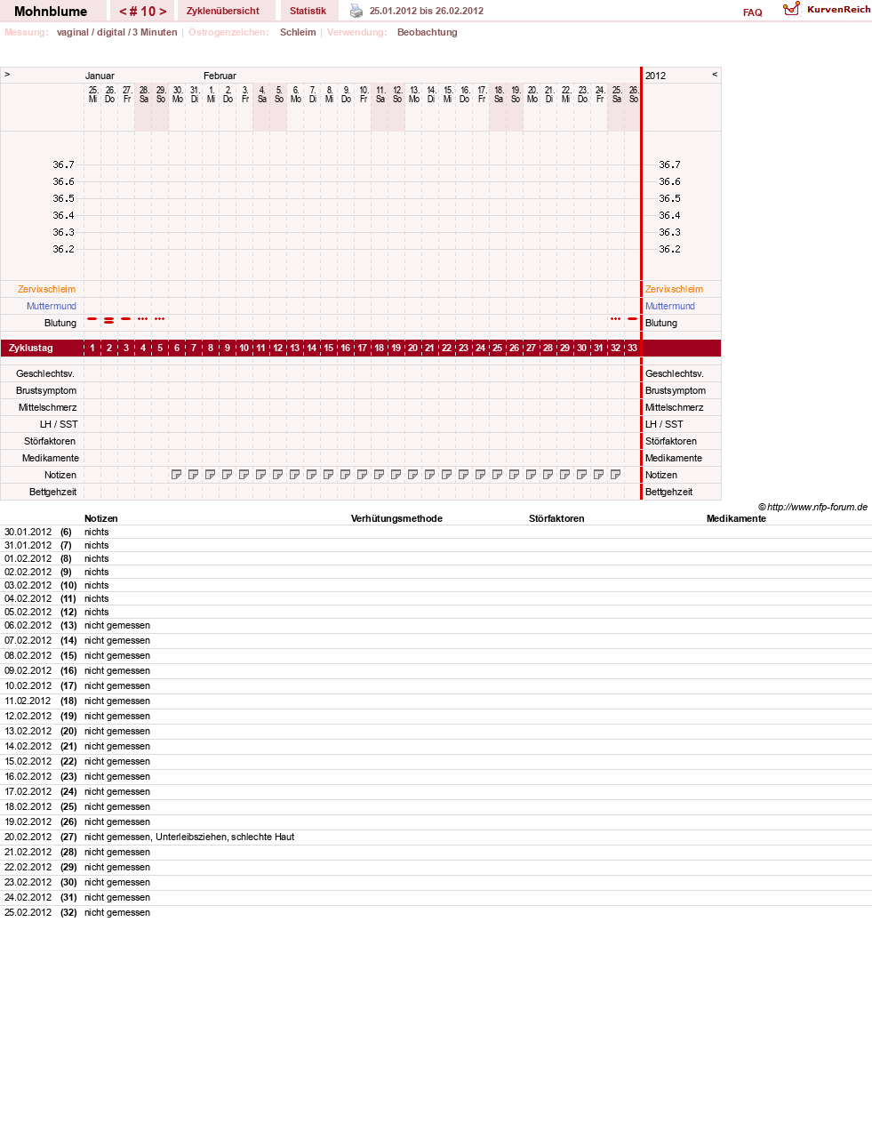Open the FAQ link
Screen dimensions: 872x1122
[753, 12]
